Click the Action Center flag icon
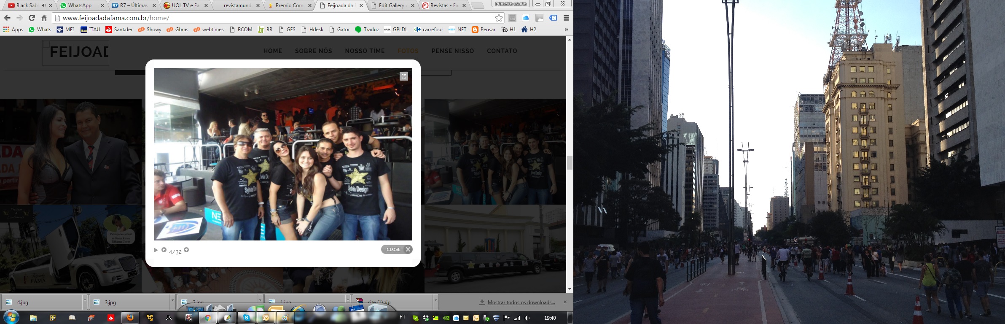 click(507, 318)
